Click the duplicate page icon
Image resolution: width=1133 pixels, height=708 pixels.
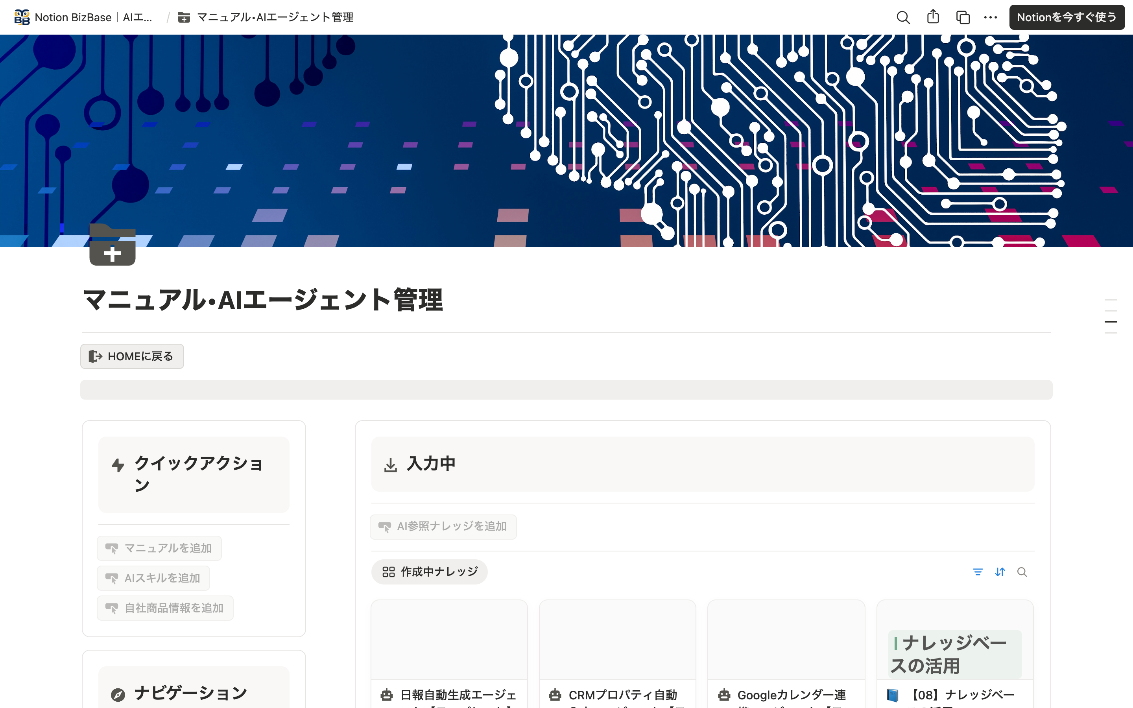pos(963,17)
